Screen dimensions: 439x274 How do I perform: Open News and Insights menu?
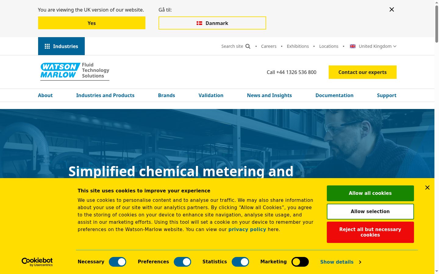[269, 95]
